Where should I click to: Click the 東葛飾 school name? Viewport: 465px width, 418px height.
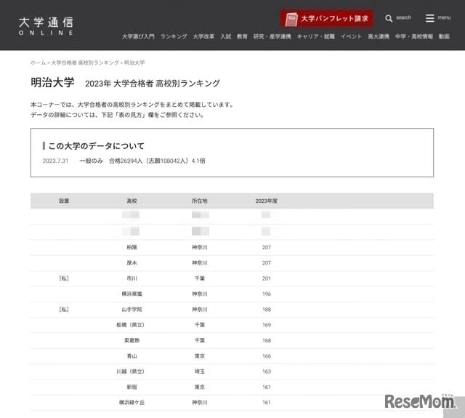[x=132, y=340]
